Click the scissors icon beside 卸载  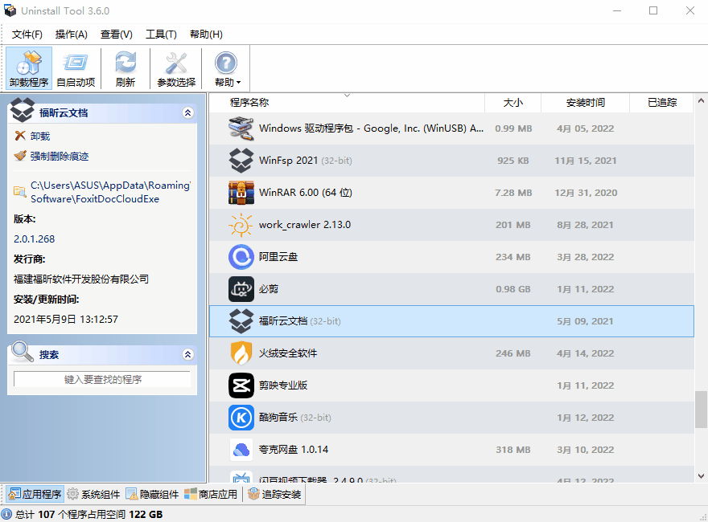20,136
